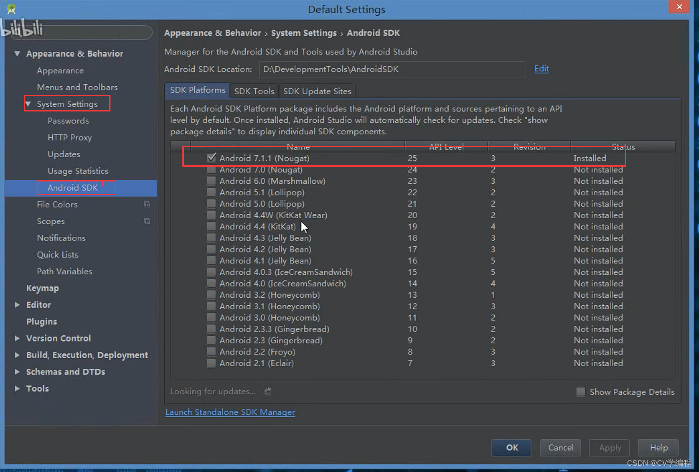Click the Name column header

point(298,147)
